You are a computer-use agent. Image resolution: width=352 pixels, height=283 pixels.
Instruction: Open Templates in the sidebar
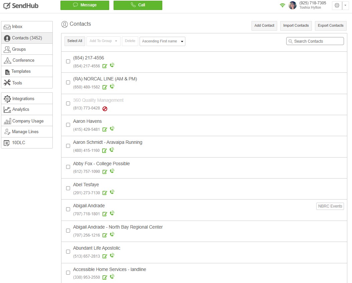(27, 71)
